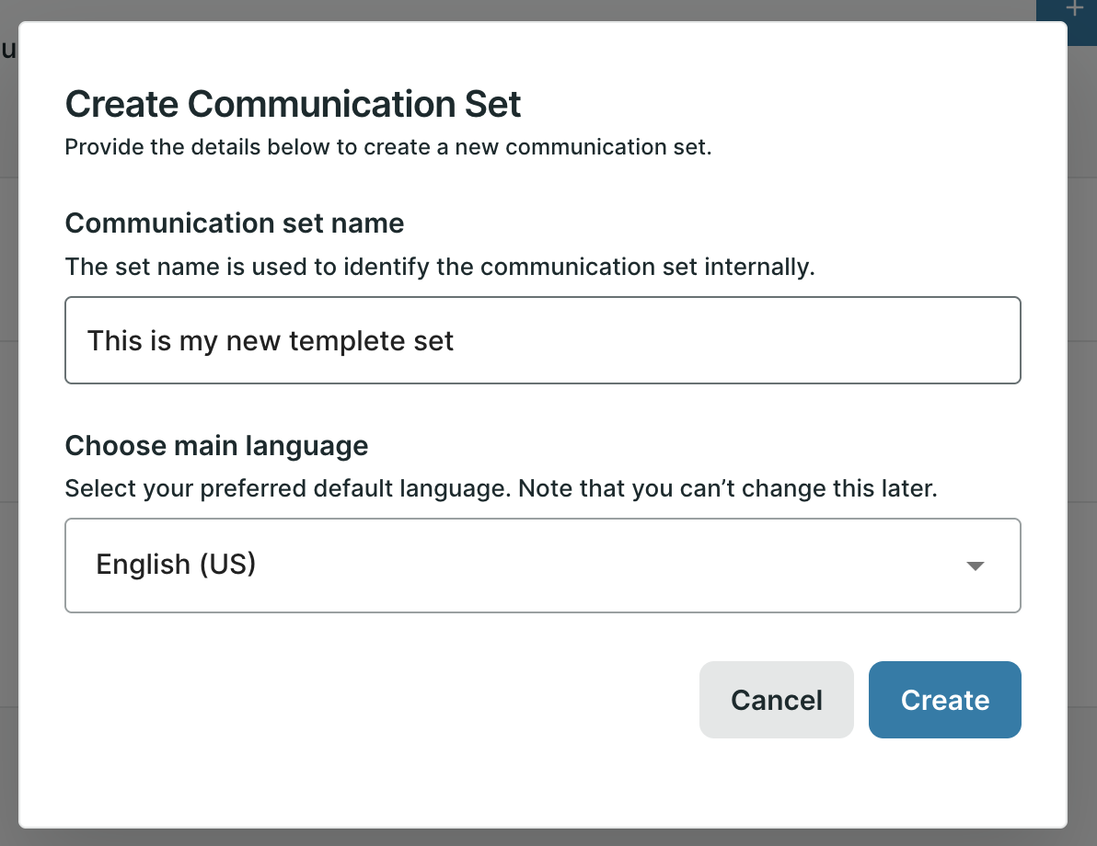Image resolution: width=1097 pixels, height=846 pixels.
Task: Select the "English (US)" value in dropdown
Action: 176,564
